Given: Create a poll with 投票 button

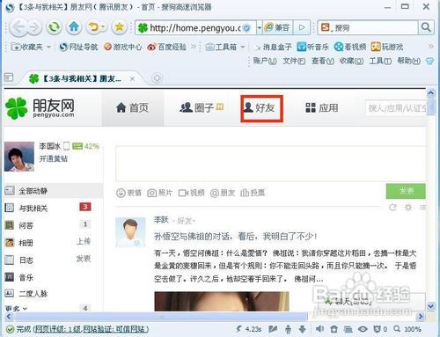Looking at the screenshot, I should 253,193.
